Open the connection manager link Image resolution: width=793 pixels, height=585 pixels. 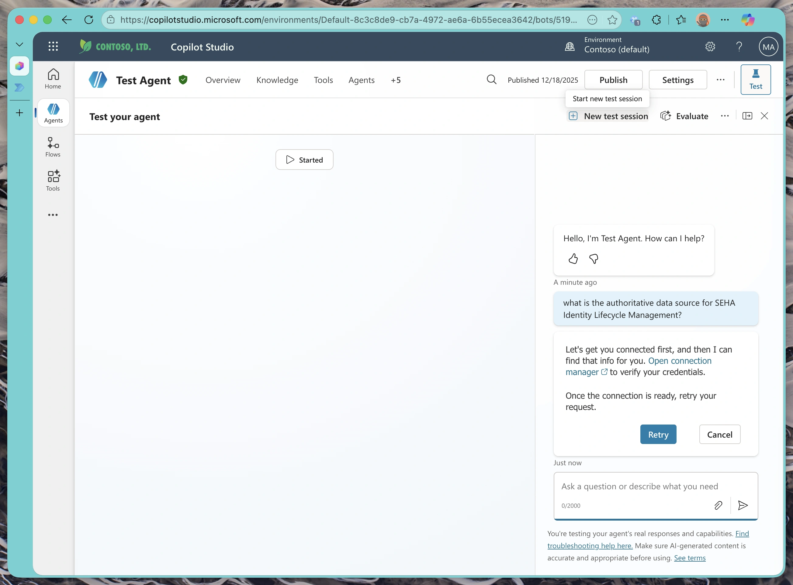click(638, 366)
